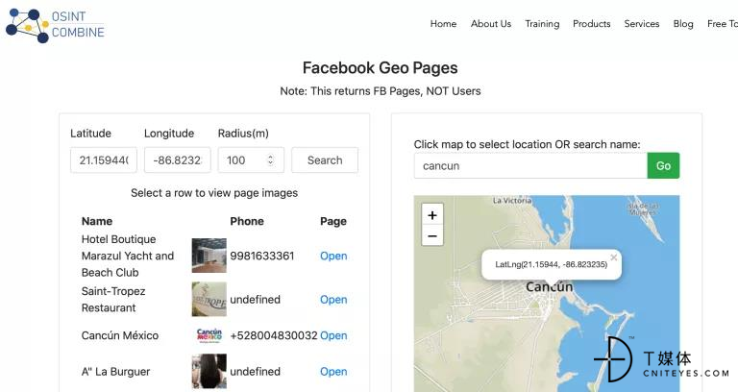Viewport: 738px width, 392px height.
Task: Click the location name search box
Action: pyautogui.click(x=530, y=165)
